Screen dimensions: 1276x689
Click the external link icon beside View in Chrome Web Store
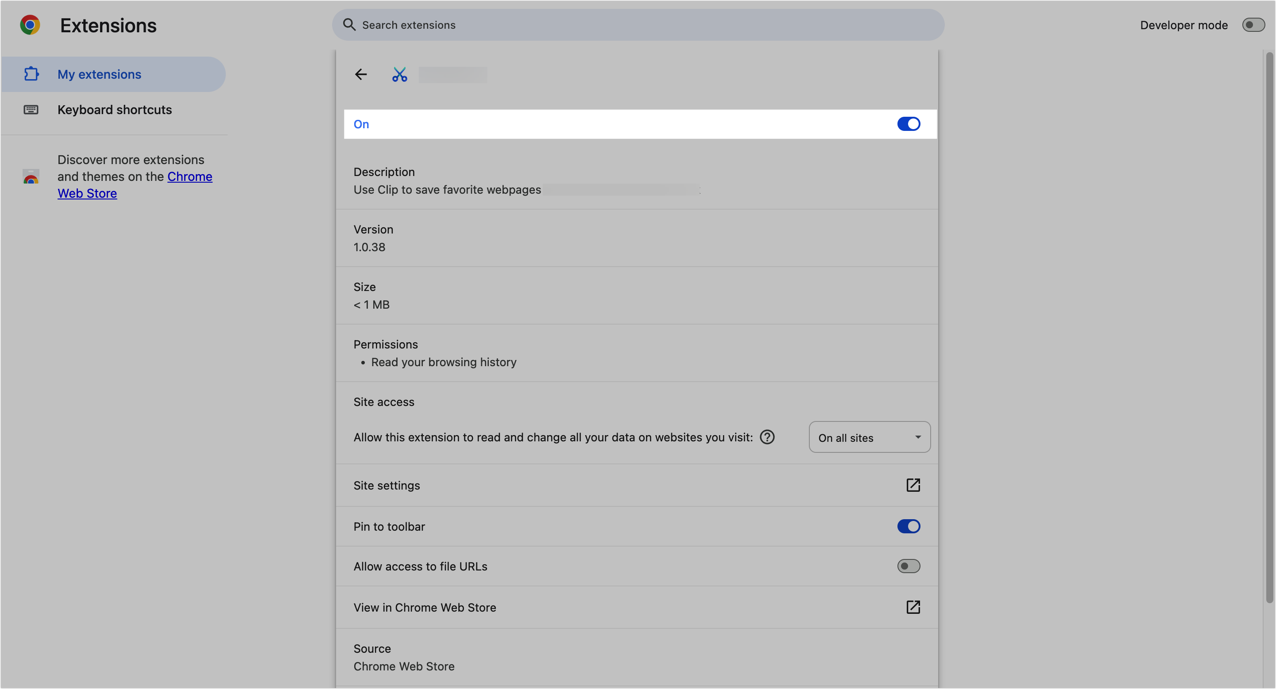tap(913, 607)
